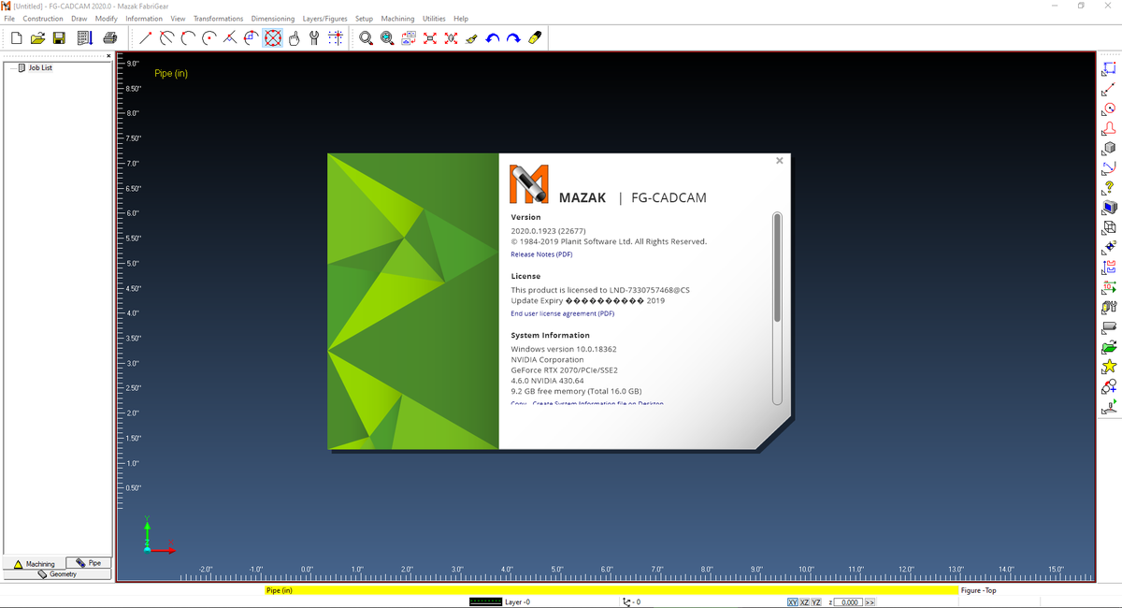The height and width of the screenshot is (608, 1122).
Task: Switch to the Geometry tab
Action: coord(56,574)
